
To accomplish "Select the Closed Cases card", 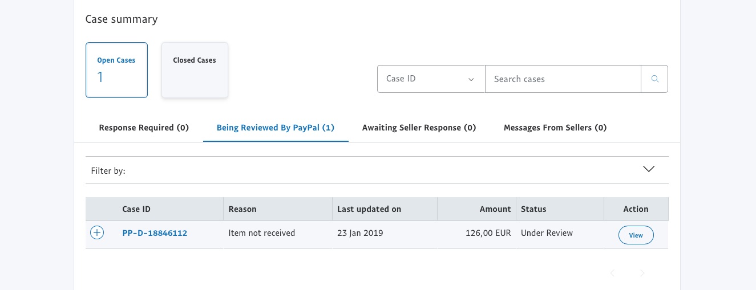I will tap(195, 70).
